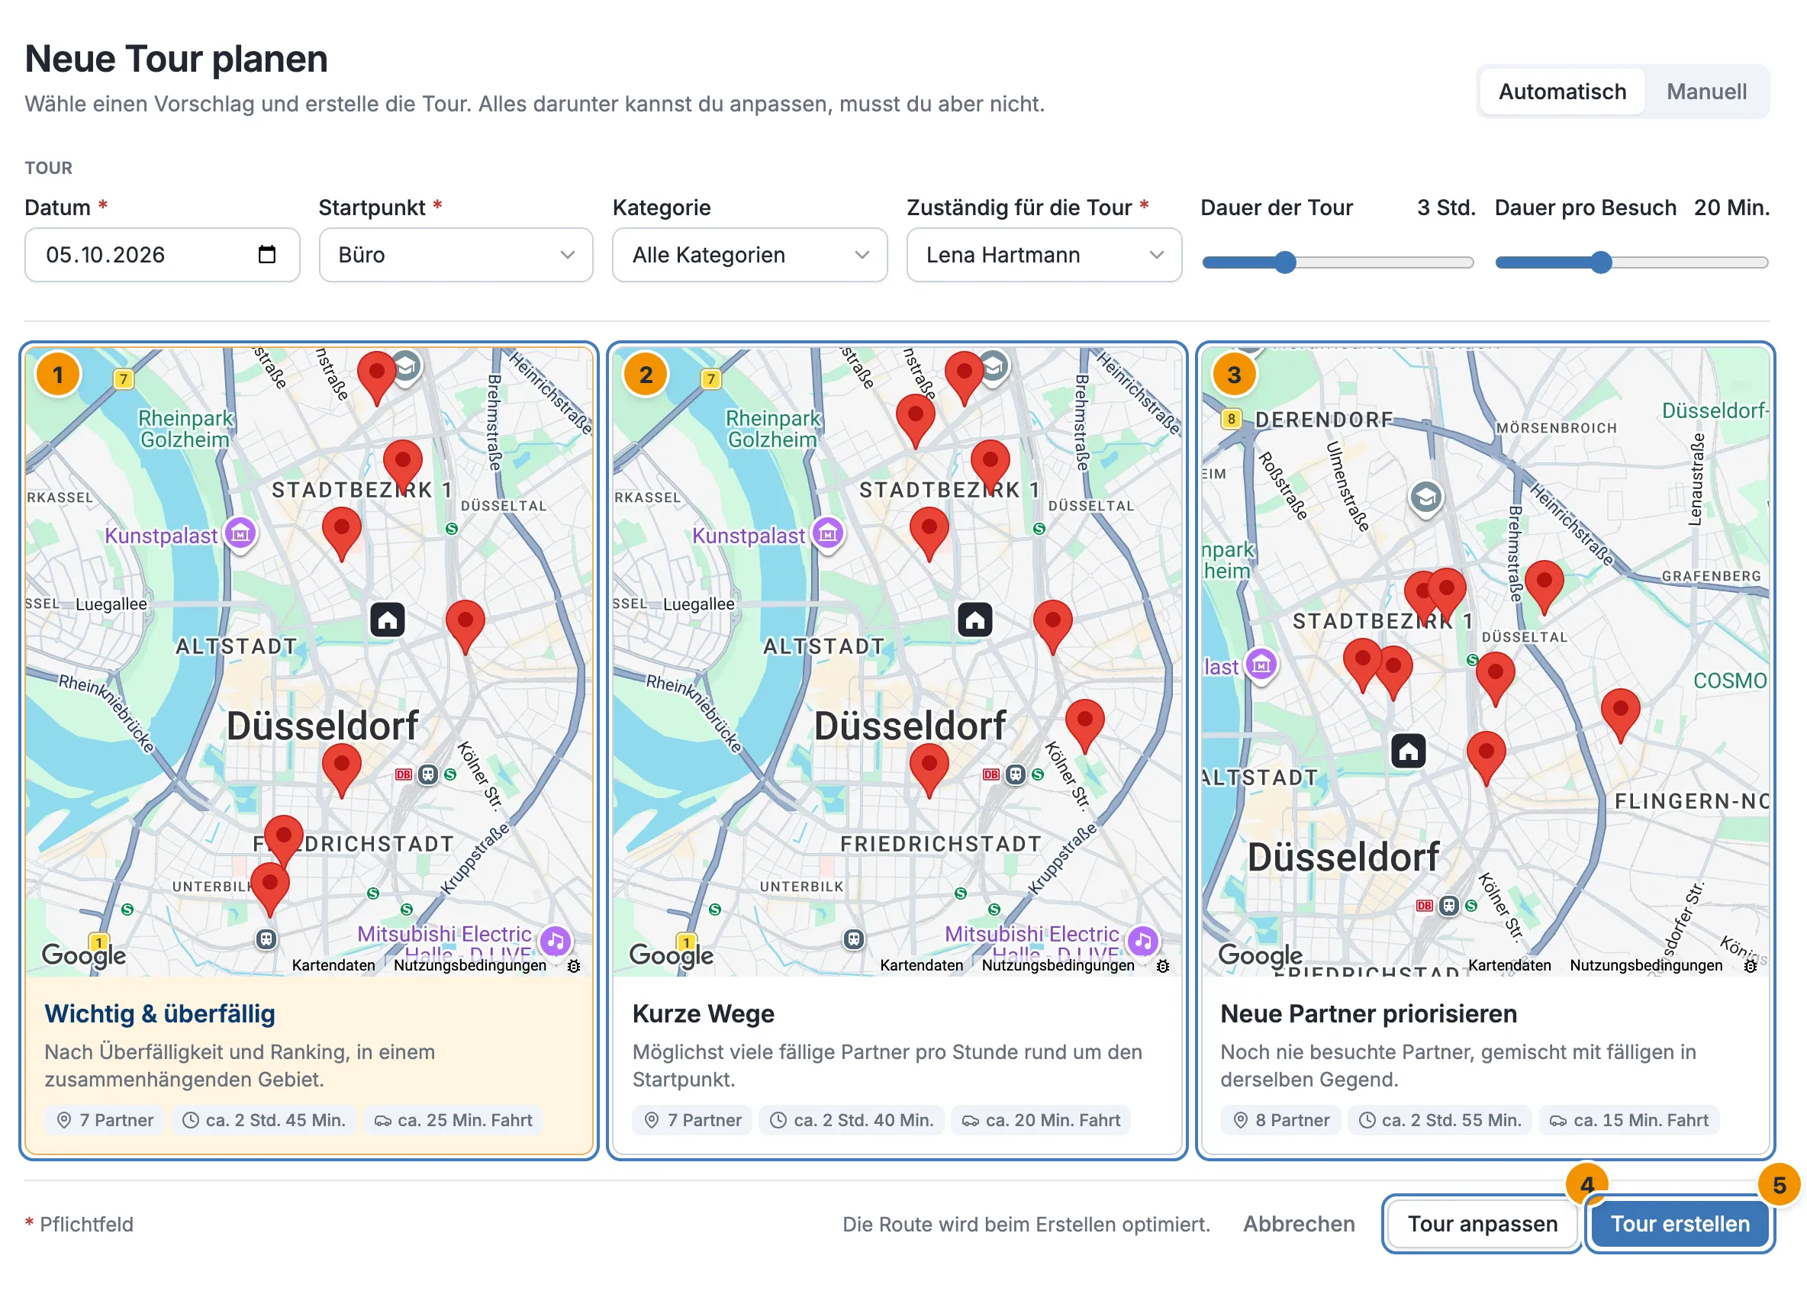Open the Kategorie dropdown
This screenshot has width=1807, height=1291.
click(749, 255)
